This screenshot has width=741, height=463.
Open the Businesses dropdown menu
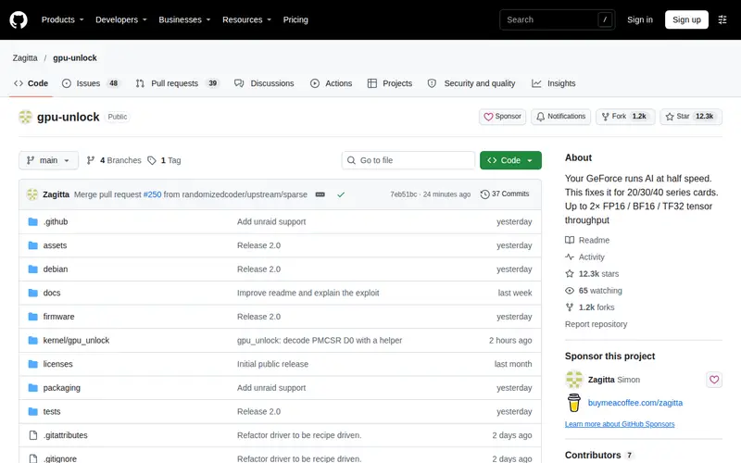click(184, 19)
